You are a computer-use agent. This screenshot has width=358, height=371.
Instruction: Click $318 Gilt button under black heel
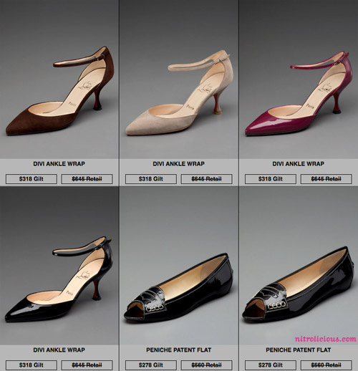[32, 365]
